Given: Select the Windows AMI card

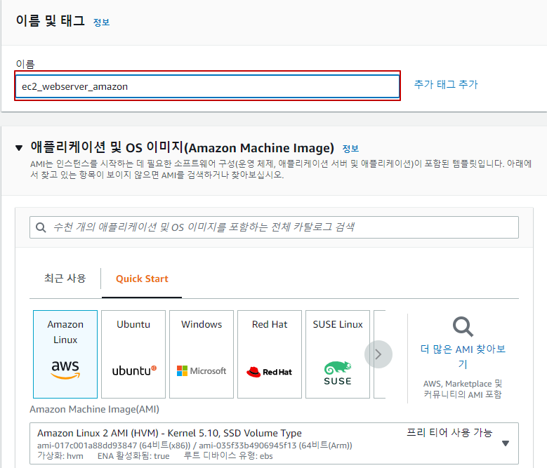Looking at the screenshot, I should tap(202, 354).
